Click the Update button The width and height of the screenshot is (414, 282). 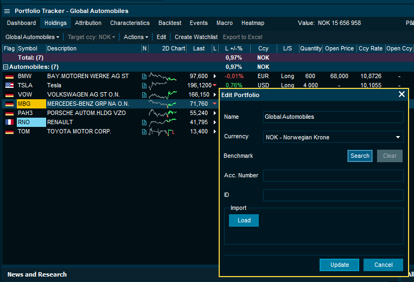tap(339, 265)
